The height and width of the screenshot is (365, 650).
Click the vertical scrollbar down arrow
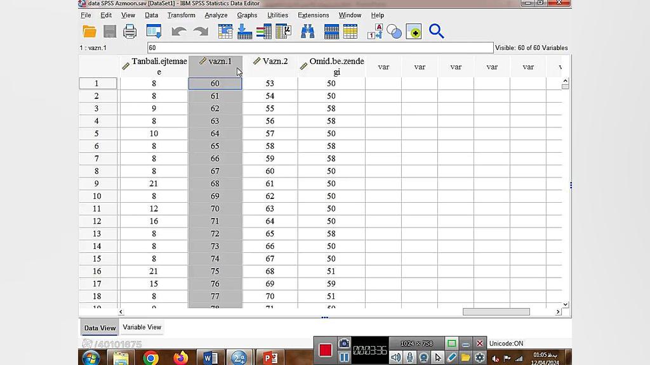(565, 304)
